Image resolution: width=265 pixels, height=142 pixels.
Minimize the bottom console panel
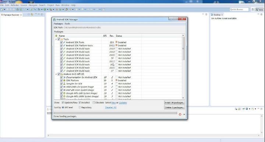click(x=258, y=109)
